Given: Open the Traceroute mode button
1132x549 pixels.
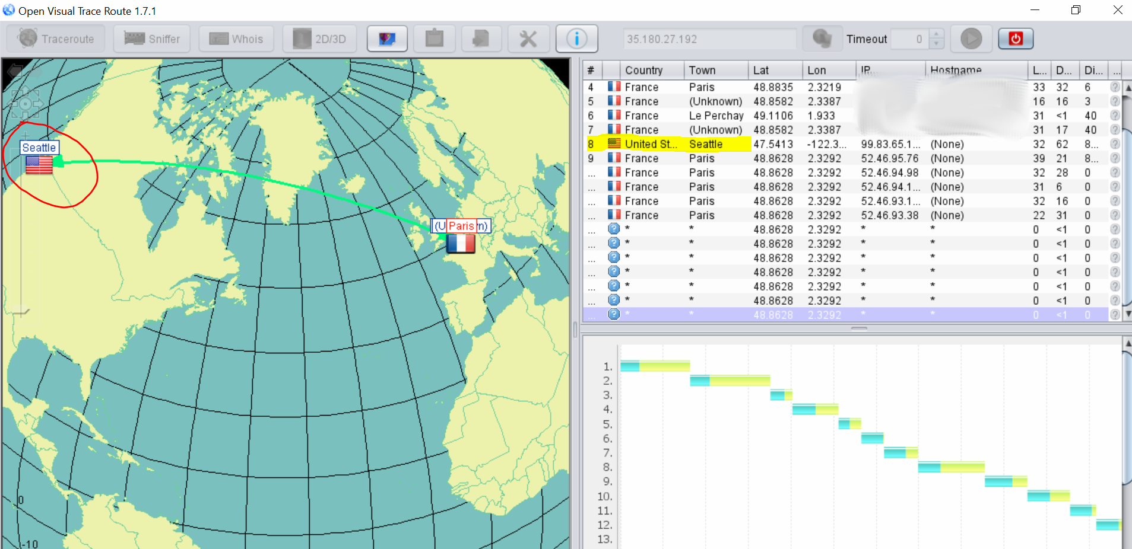Looking at the screenshot, I should [56, 39].
